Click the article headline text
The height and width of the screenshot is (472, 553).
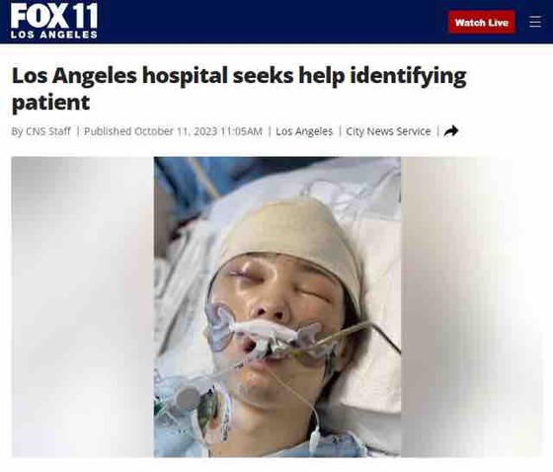coord(239,89)
